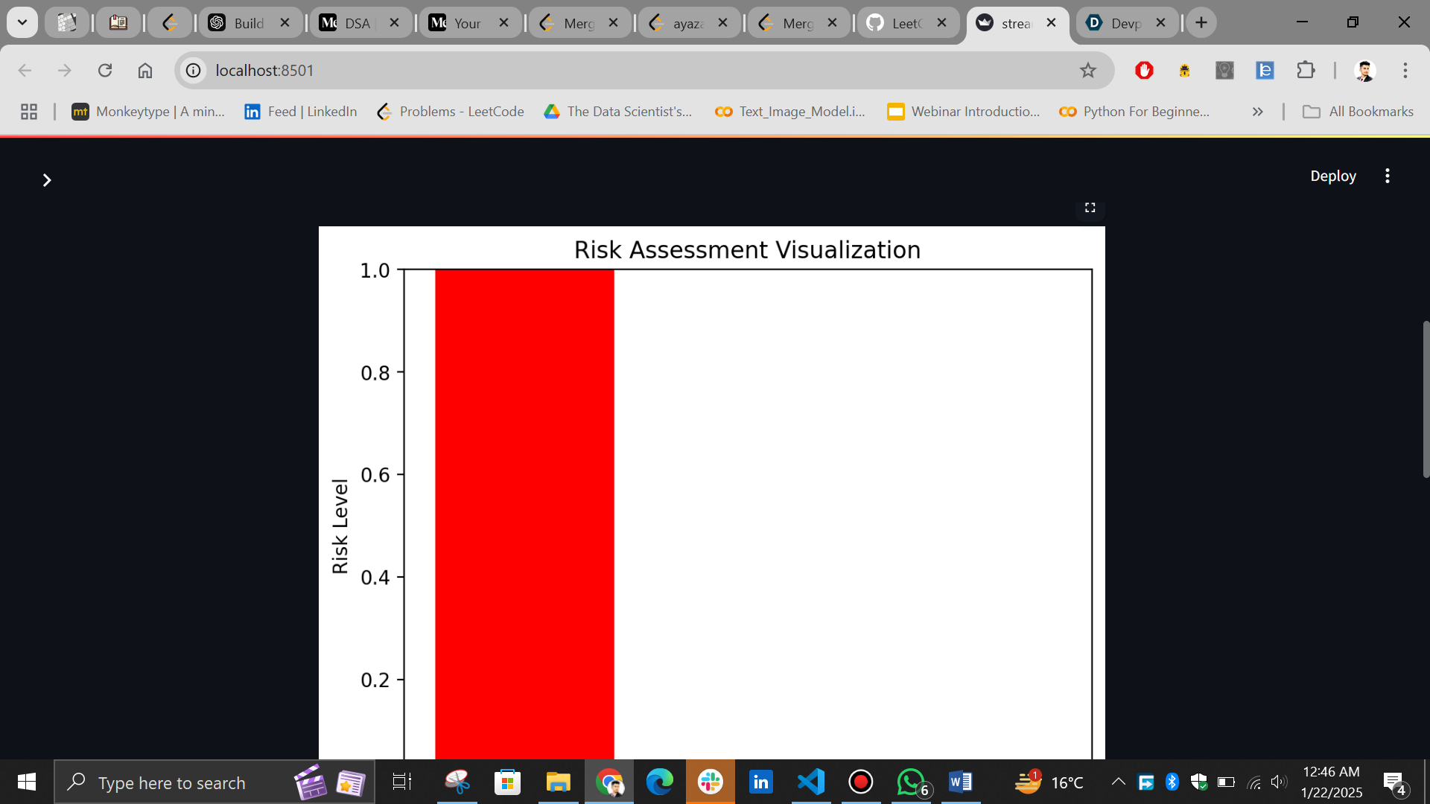Show hidden bookmarks with the double chevron
The image size is (1430, 804).
pyautogui.click(x=1257, y=112)
